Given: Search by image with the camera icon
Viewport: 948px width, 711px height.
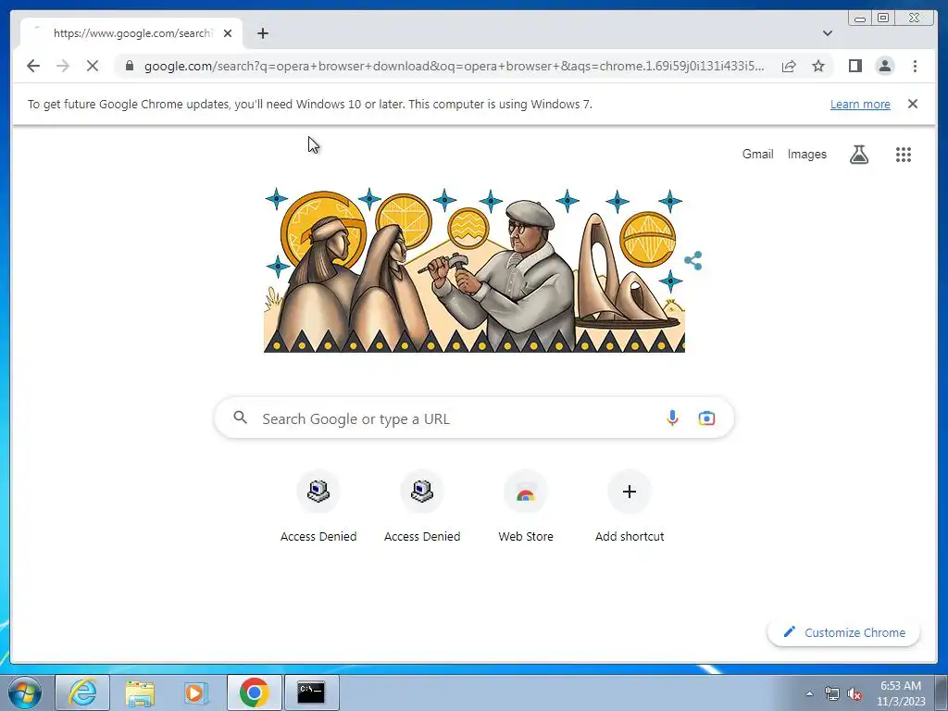Looking at the screenshot, I should 706,418.
